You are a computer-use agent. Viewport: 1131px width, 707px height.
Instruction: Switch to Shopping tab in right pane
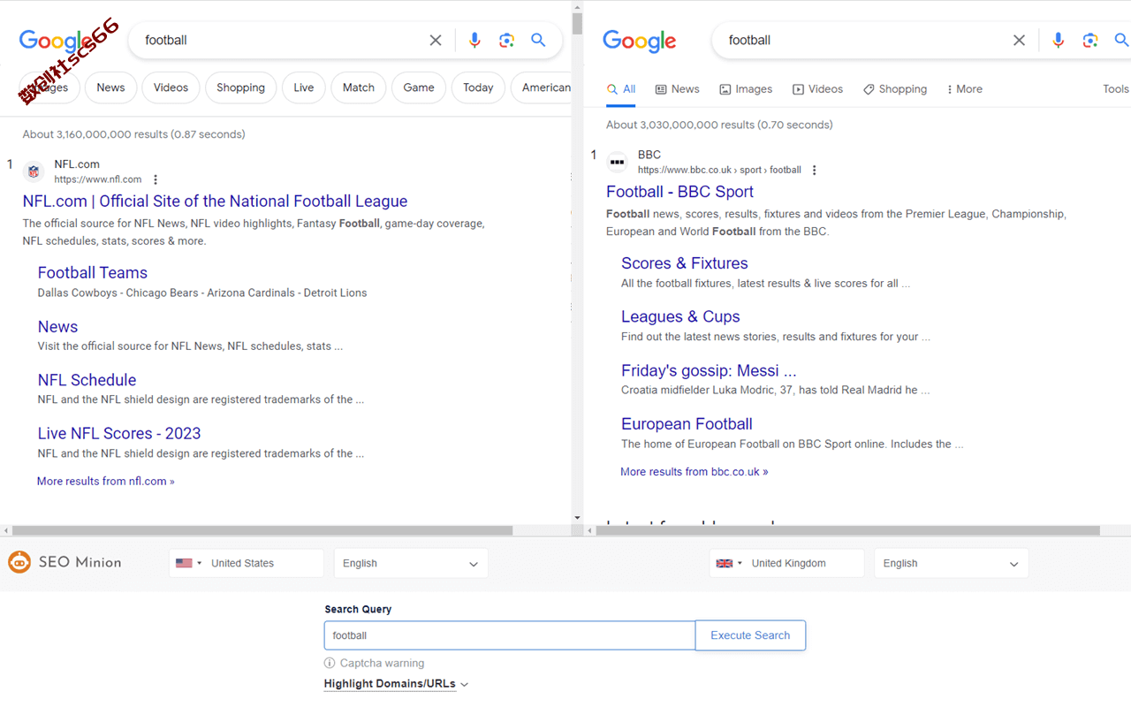tap(895, 89)
